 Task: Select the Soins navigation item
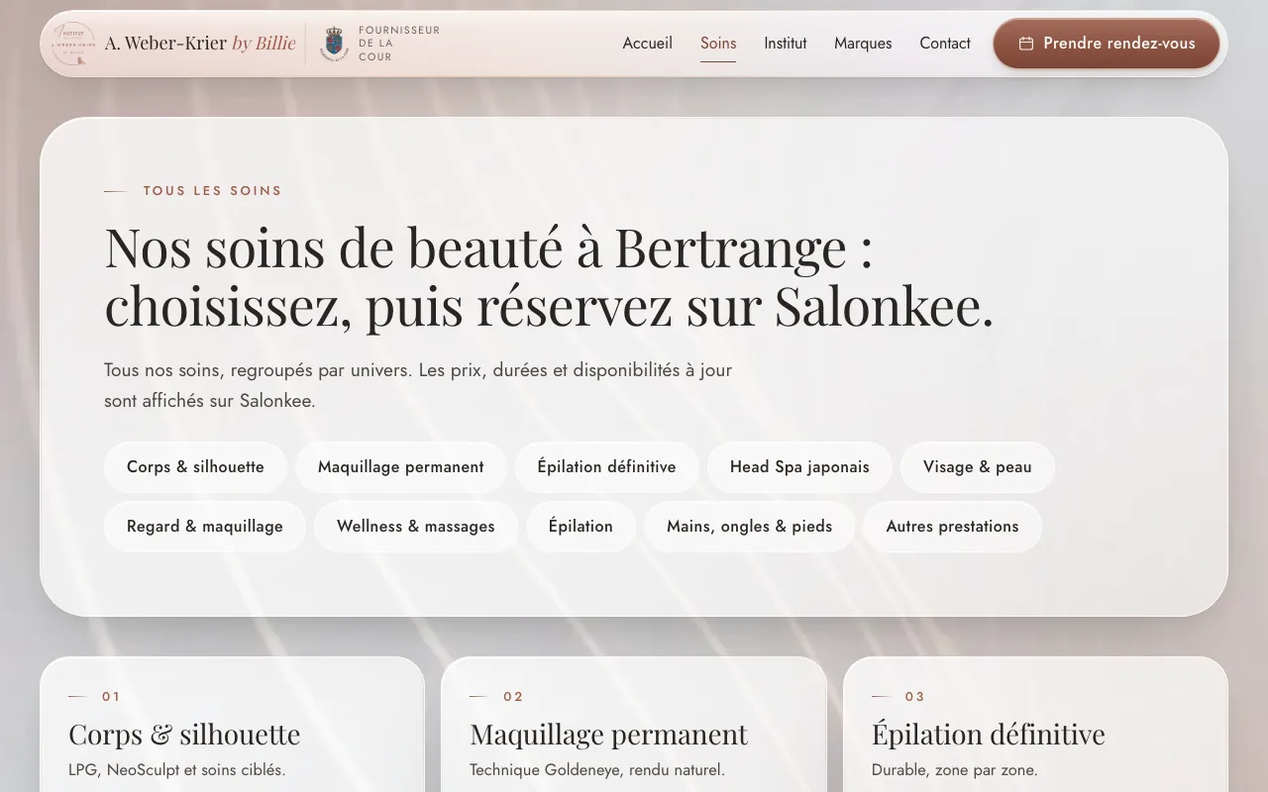click(718, 44)
